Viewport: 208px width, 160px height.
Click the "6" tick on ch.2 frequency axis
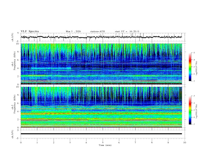(x=19, y=103)
